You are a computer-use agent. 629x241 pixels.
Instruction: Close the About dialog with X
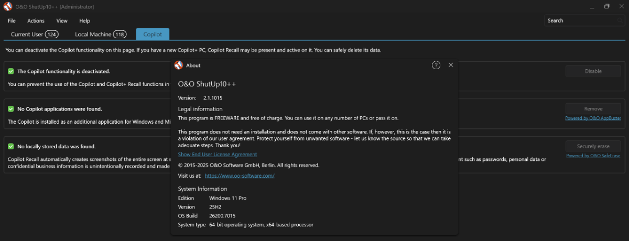451,65
